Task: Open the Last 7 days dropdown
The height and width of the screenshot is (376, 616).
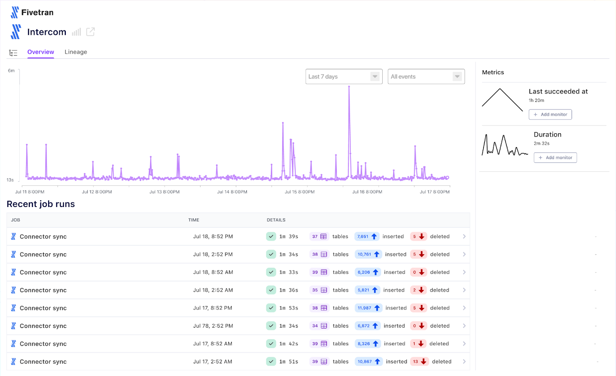Action: [x=344, y=76]
